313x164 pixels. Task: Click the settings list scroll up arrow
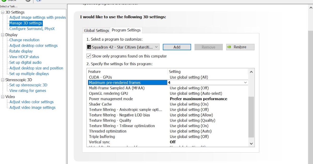click(x=251, y=72)
